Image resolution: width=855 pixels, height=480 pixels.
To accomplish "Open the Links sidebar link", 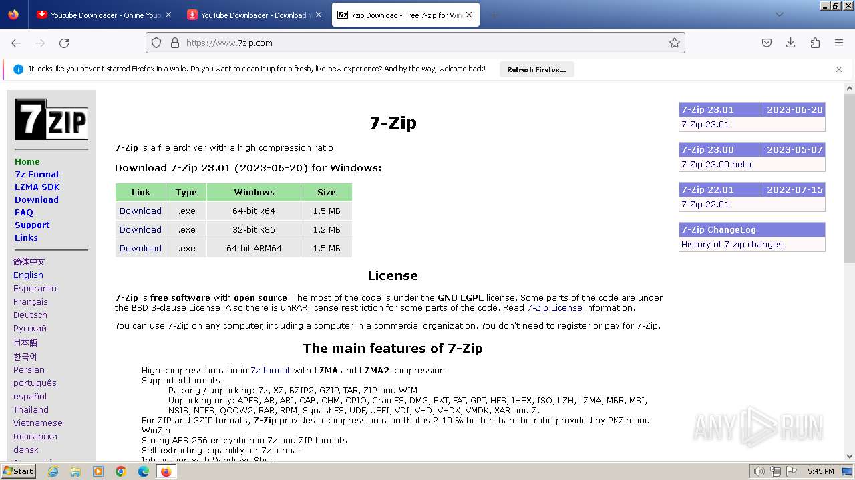I will click(26, 237).
